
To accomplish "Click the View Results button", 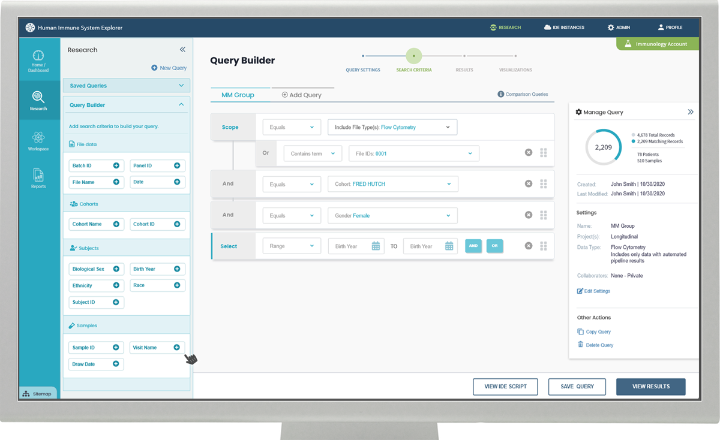I will click(x=650, y=387).
